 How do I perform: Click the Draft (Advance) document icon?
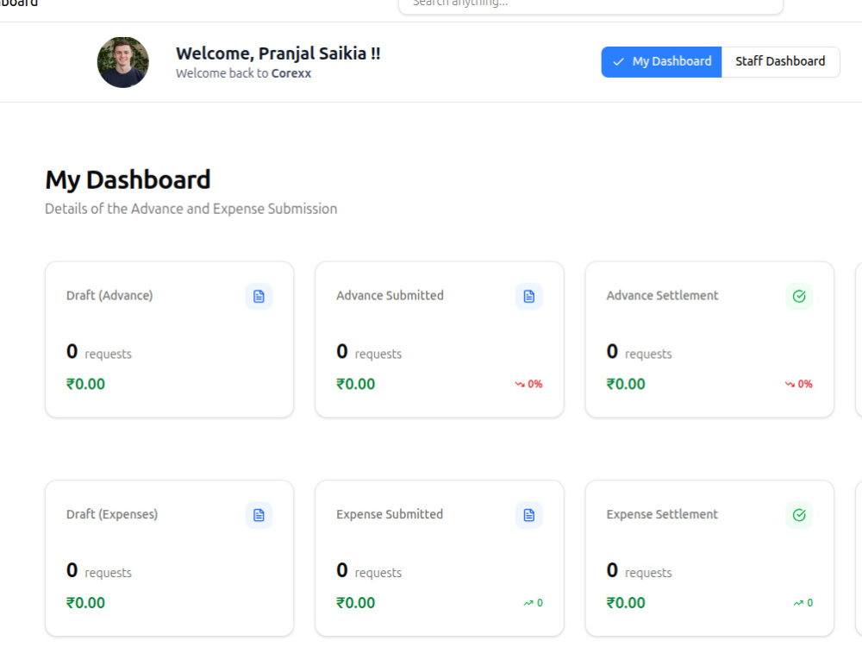tap(259, 297)
